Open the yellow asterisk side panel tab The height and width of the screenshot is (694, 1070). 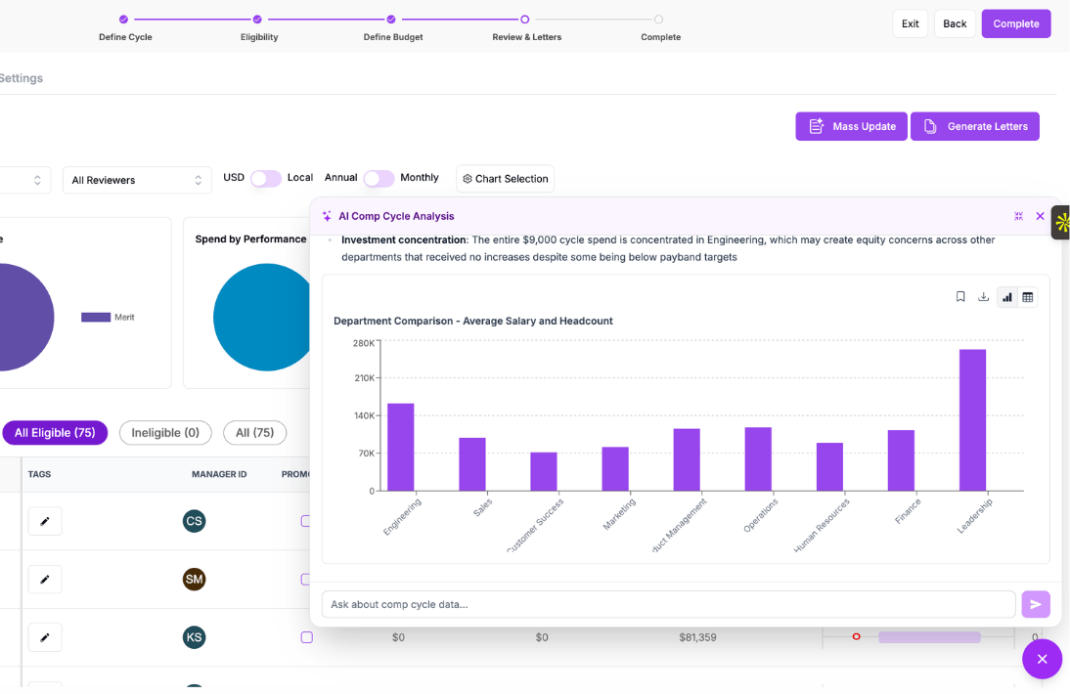(1062, 222)
